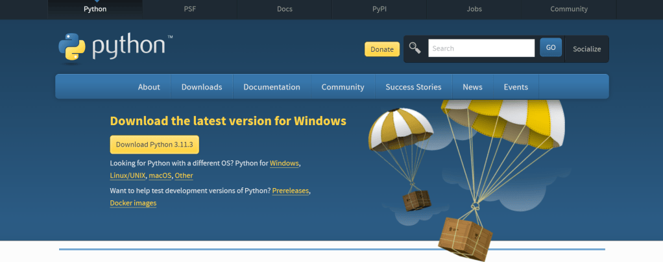Open the Linux/UNIX download link
This screenshot has height=262, width=663.
[x=128, y=175]
